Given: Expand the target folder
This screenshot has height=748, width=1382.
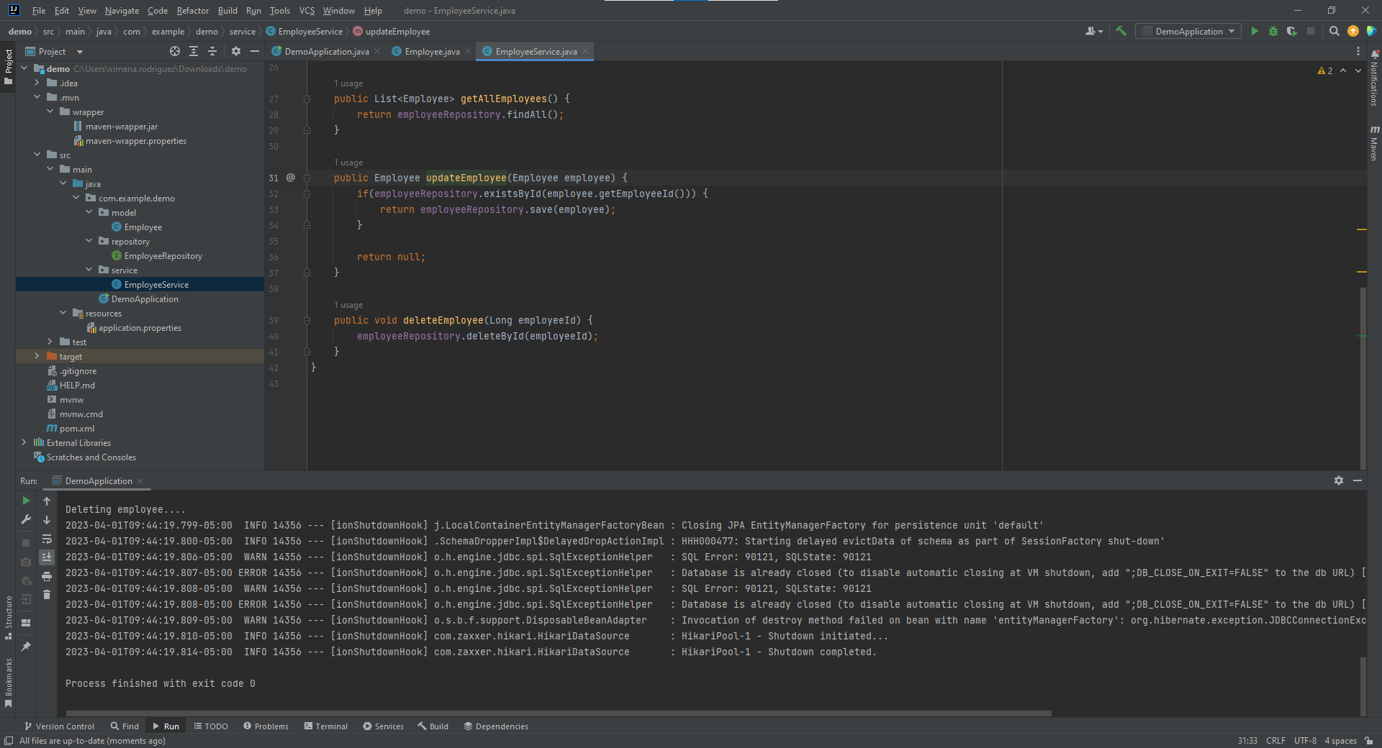Looking at the screenshot, I should 36,356.
